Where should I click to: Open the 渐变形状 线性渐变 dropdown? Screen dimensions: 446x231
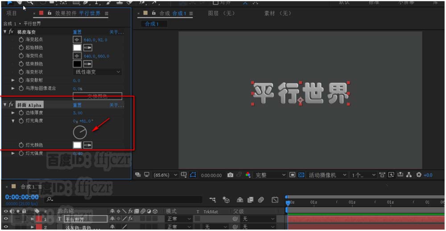pyautogui.click(x=98, y=72)
